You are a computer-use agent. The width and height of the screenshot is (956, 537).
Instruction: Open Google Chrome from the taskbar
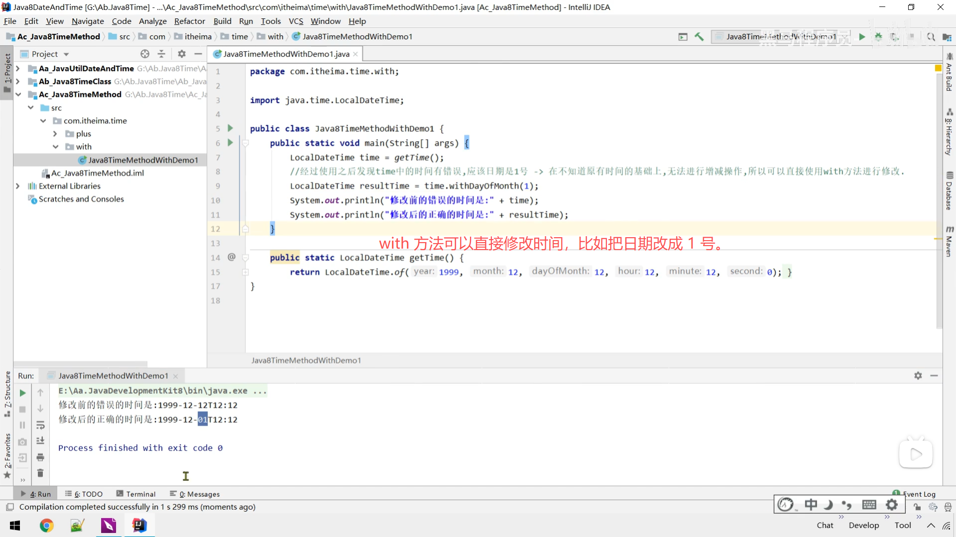(x=46, y=526)
